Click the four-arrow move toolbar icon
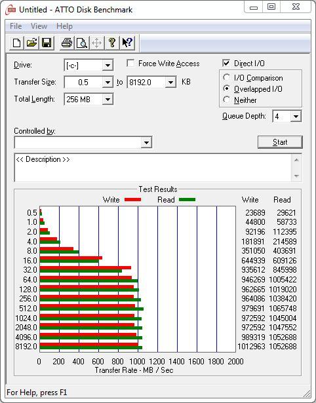The height and width of the screenshot is (403, 316). 96,43
